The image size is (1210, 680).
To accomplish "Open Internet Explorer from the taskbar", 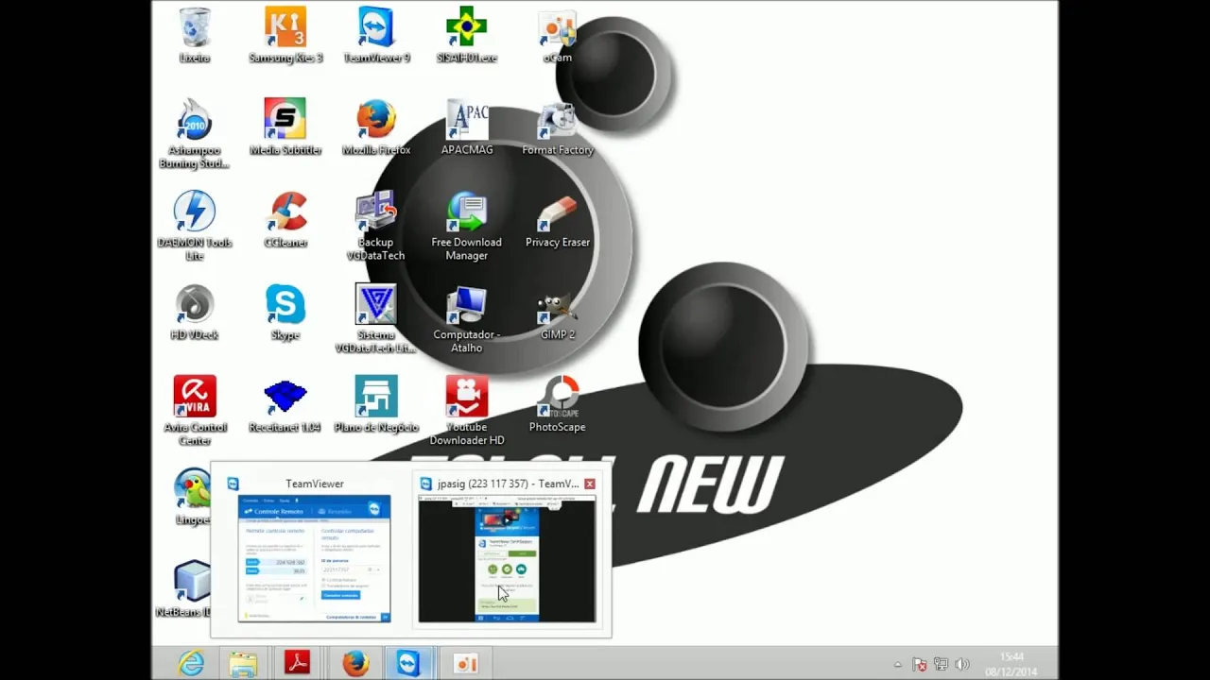I will point(192,664).
